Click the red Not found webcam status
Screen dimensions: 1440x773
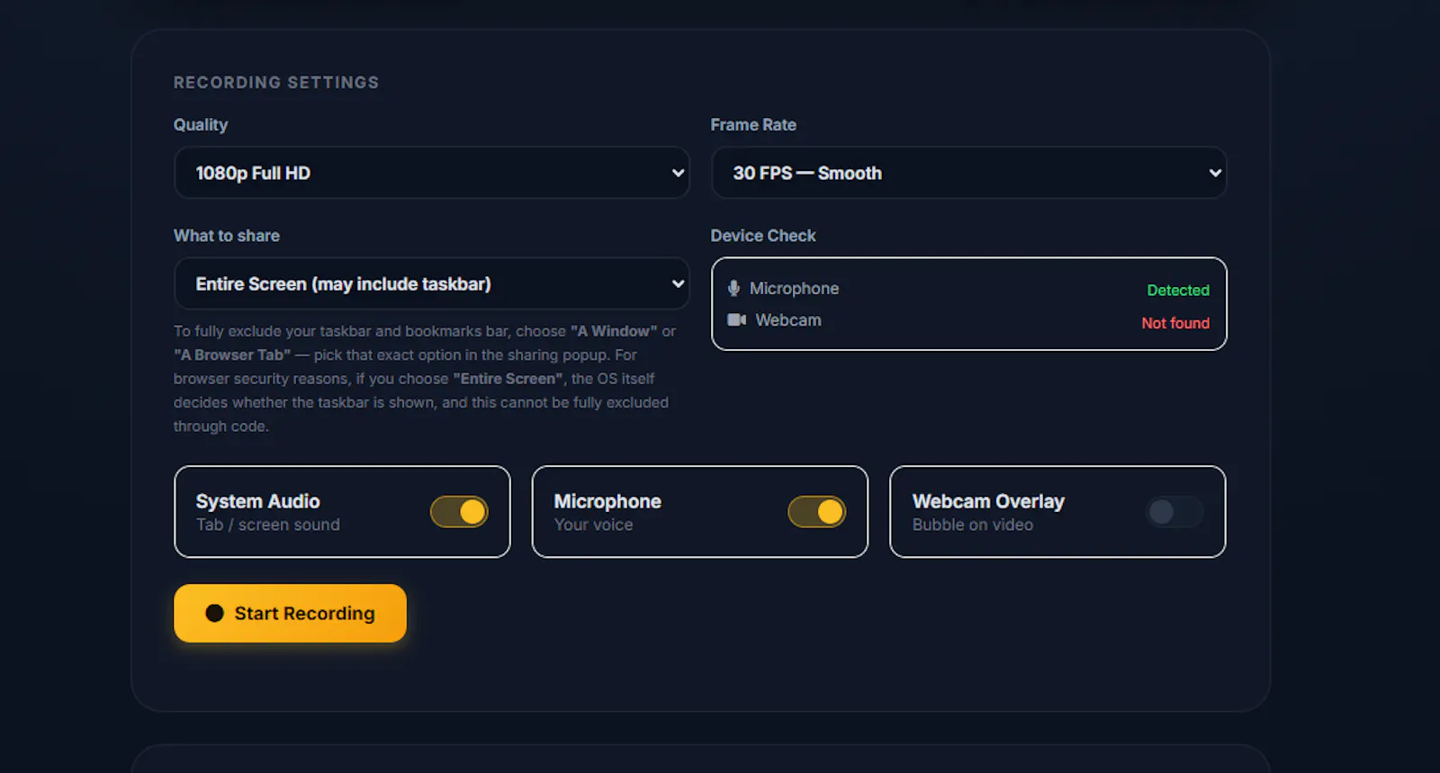pos(1175,322)
